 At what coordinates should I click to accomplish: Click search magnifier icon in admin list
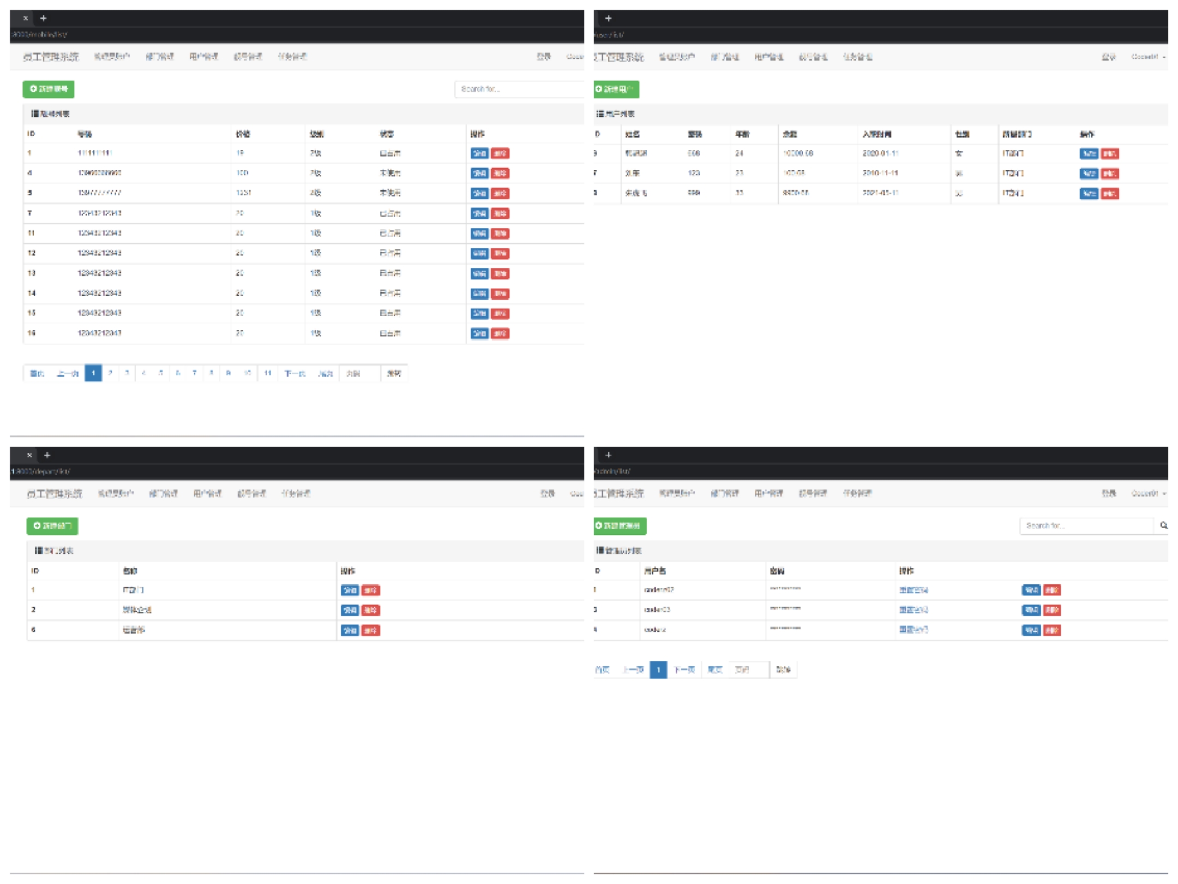(x=1163, y=525)
